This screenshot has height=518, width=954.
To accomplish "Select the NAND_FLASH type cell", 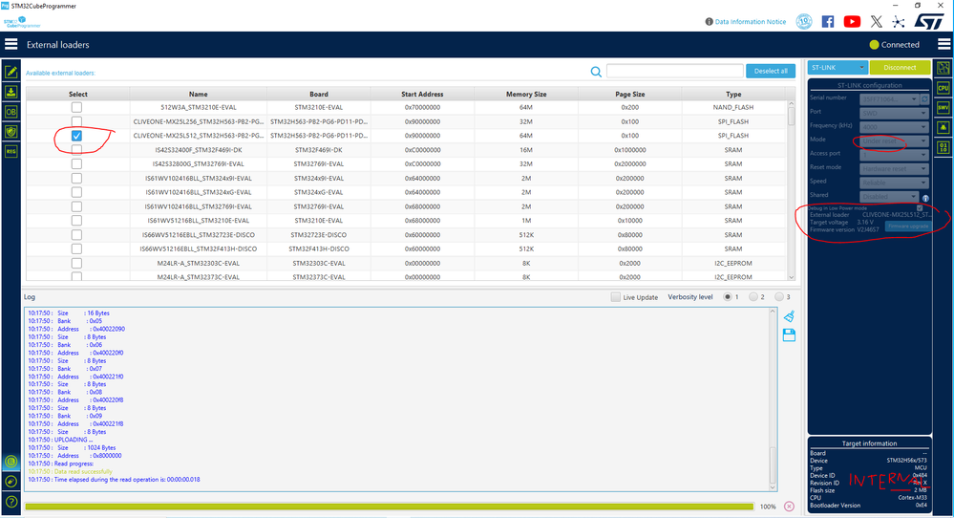I will [x=733, y=107].
